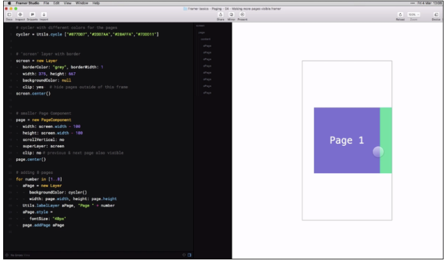Click the purple Page 1 in preview
The image size is (448, 260).
pos(347,140)
